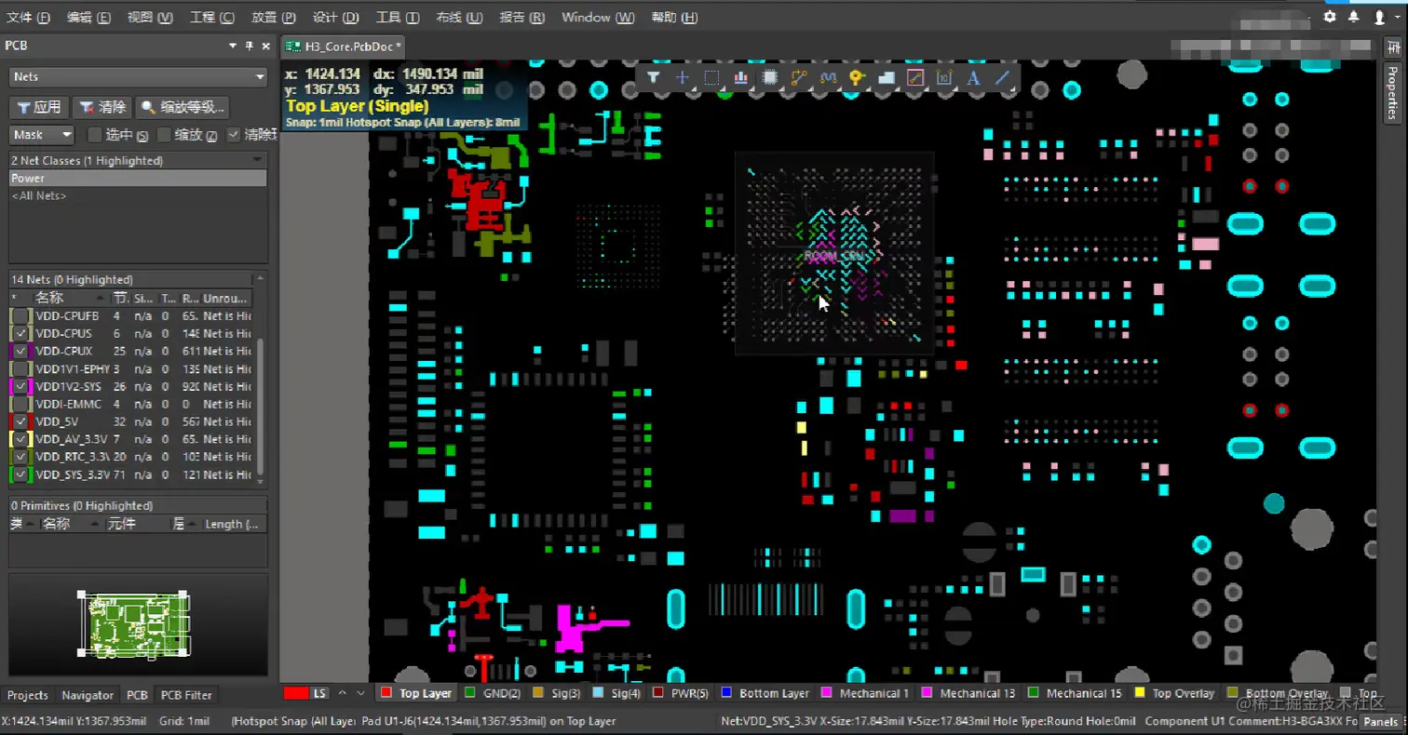Switch to the Navigator panel tab
The width and height of the screenshot is (1408, 735).
click(x=88, y=695)
